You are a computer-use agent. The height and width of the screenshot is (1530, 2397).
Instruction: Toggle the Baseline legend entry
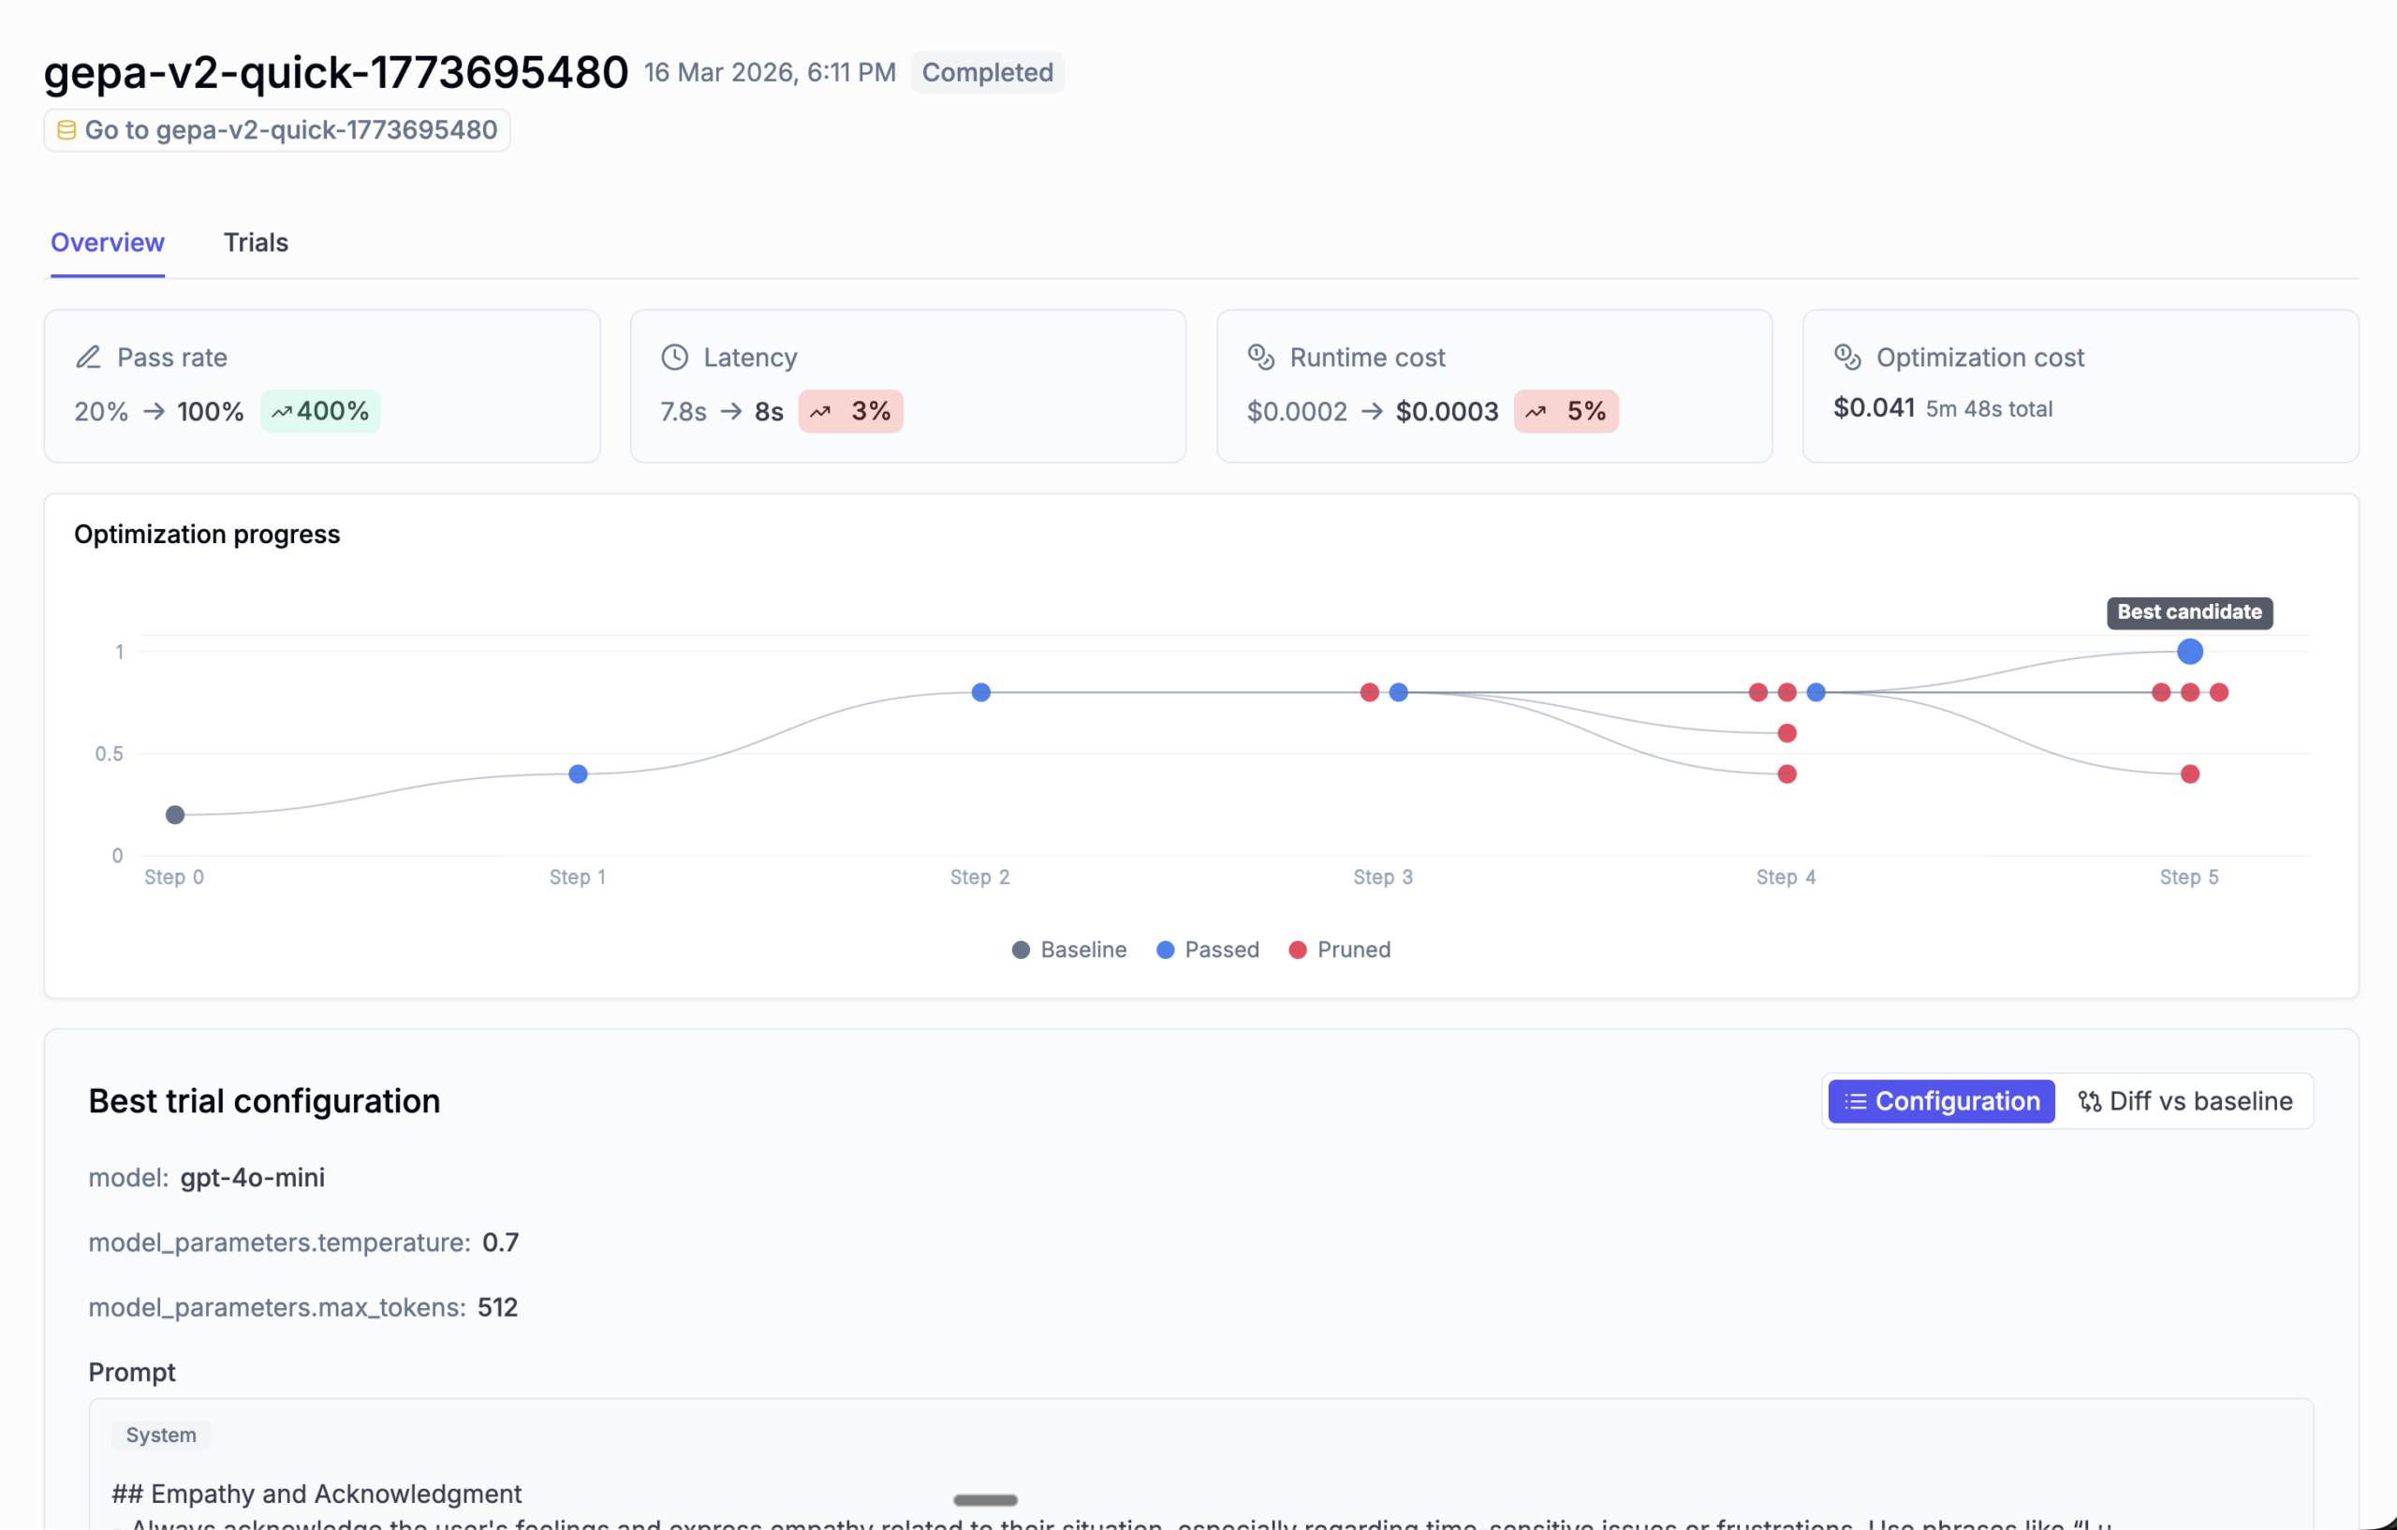1069,949
